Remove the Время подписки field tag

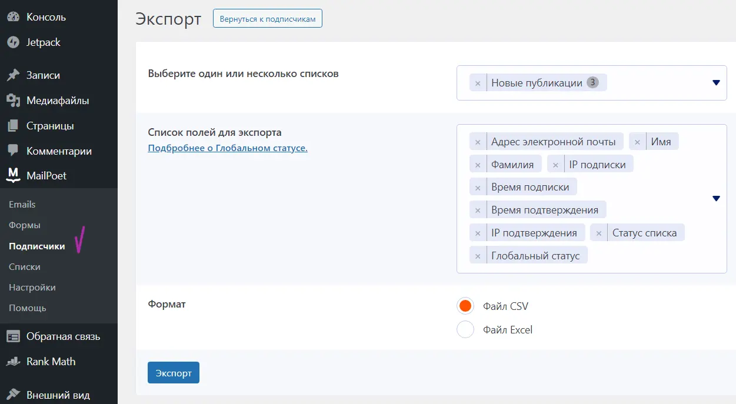[x=478, y=188]
